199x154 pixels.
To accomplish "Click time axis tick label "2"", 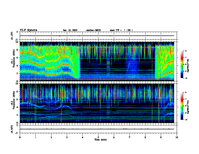I will click(51, 137).
